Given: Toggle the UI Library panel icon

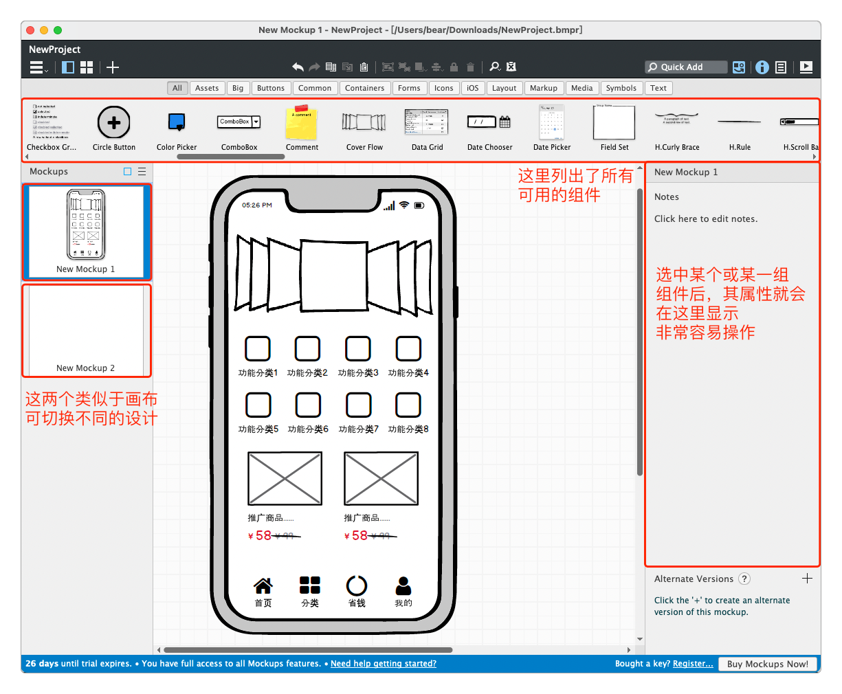Looking at the screenshot, I should click(x=739, y=67).
